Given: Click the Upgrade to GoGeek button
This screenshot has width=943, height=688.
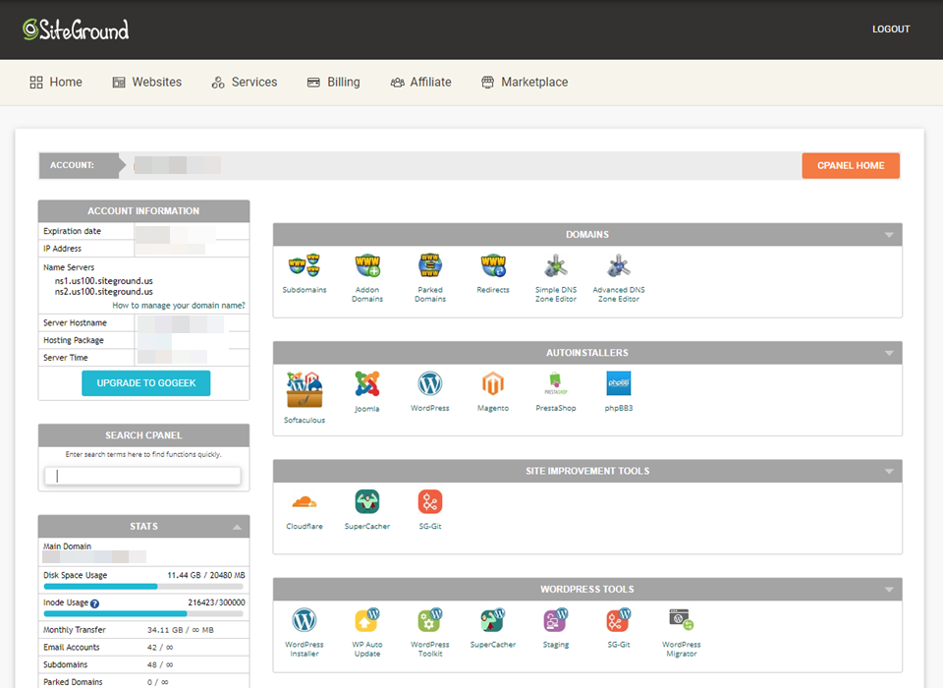Looking at the screenshot, I should point(145,383).
